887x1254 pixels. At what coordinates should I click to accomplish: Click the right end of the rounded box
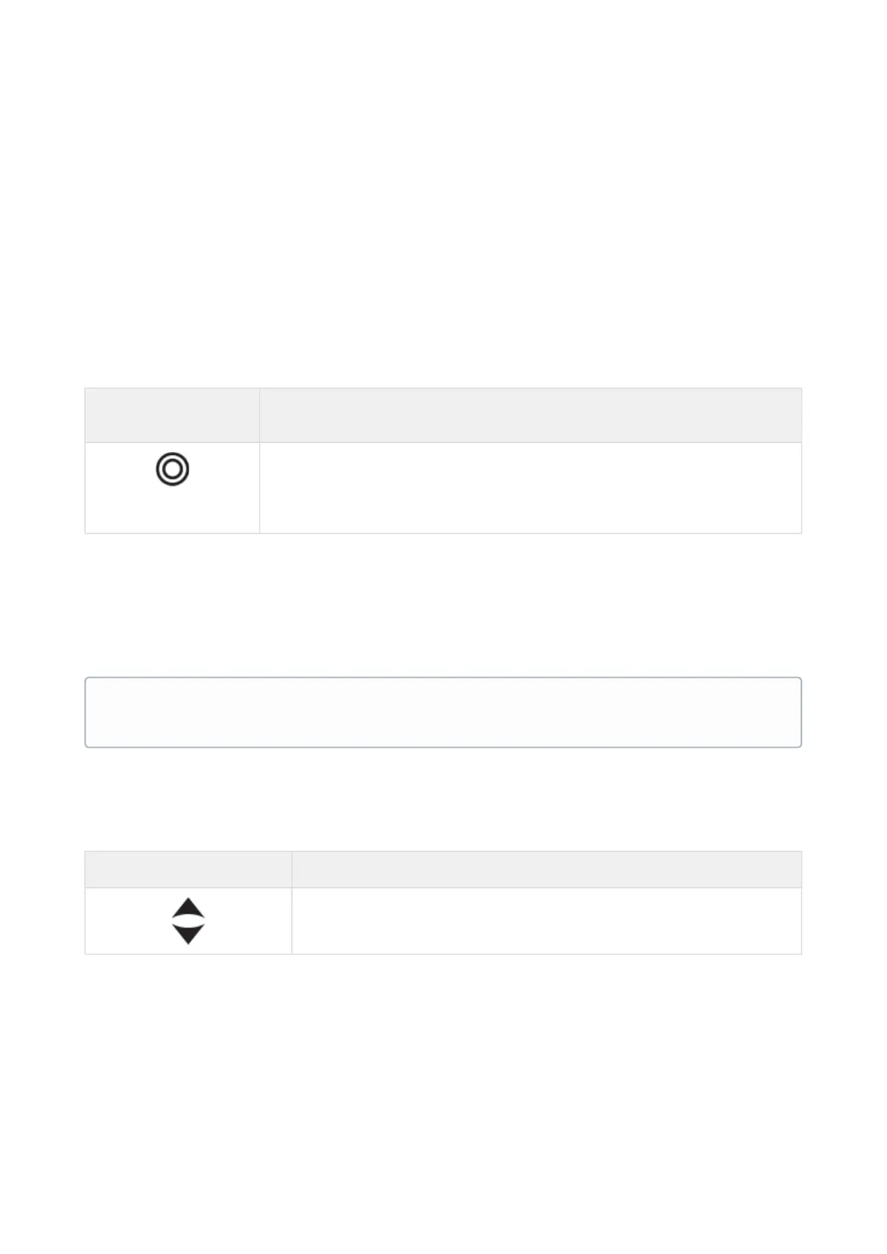pyautogui.click(x=801, y=712)
